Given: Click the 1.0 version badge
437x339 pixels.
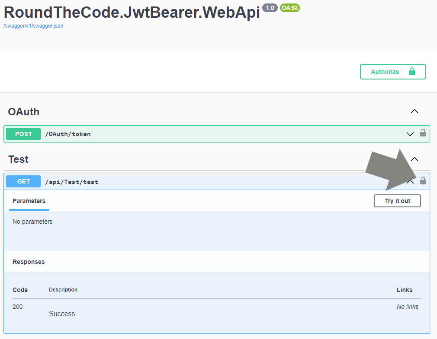Looking at the screenshot, I should click(x=270, y=8).
